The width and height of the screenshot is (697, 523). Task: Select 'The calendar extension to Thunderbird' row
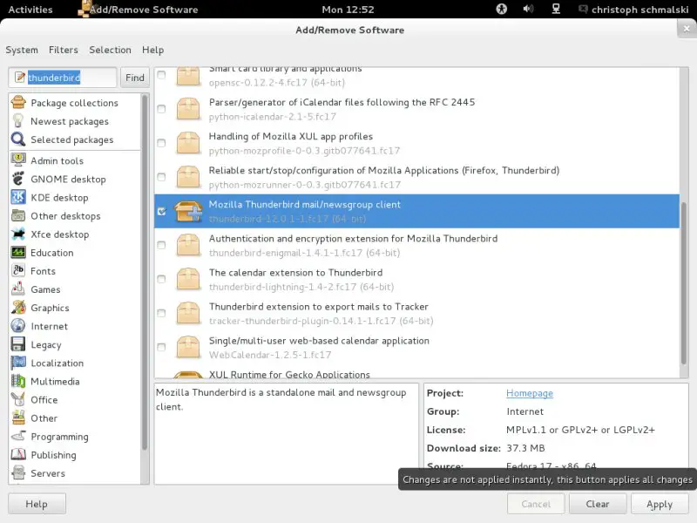(x=416, y=279)
